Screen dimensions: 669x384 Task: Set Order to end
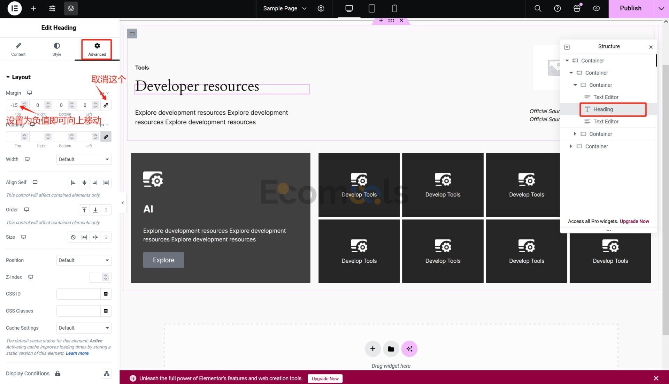click(x=95, y=210)
